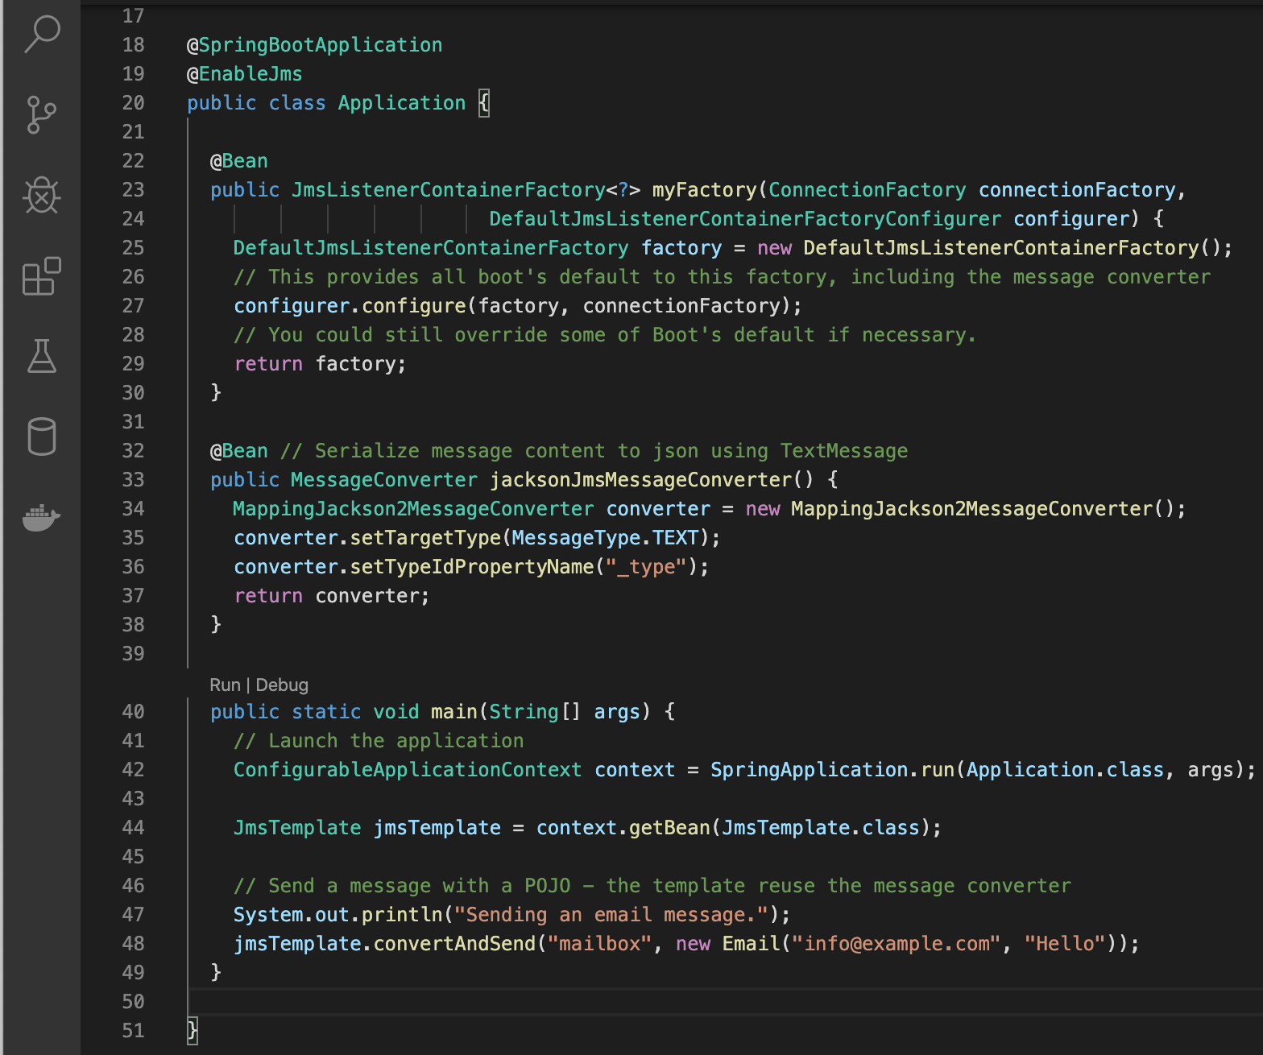Click line number 40 in the gutter
The image size is (1263, 1055).
click(x=134, y=712)
